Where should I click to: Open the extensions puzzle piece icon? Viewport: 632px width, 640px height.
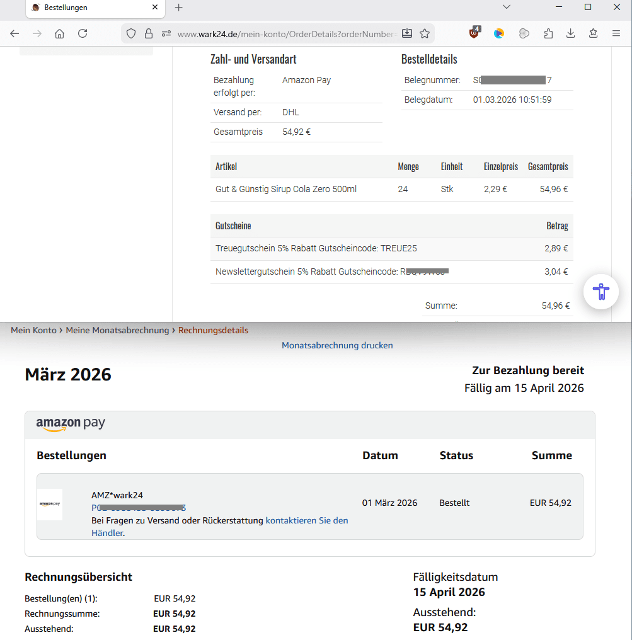548,33
